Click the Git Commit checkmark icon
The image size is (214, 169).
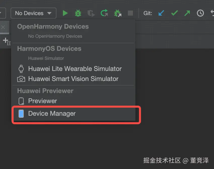[174, 13]
